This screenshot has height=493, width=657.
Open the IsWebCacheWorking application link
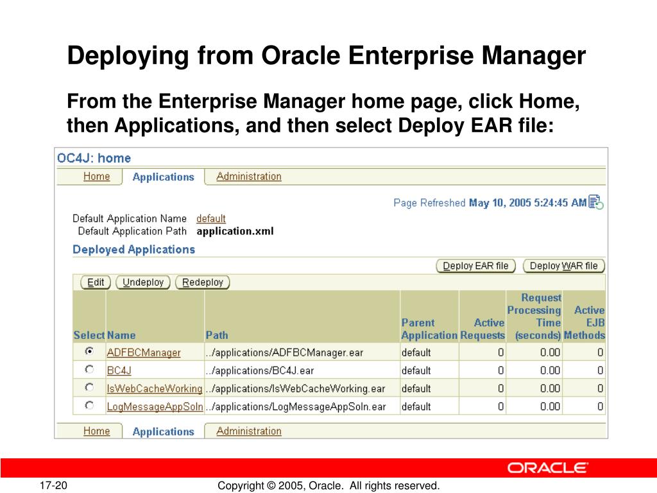155,388
